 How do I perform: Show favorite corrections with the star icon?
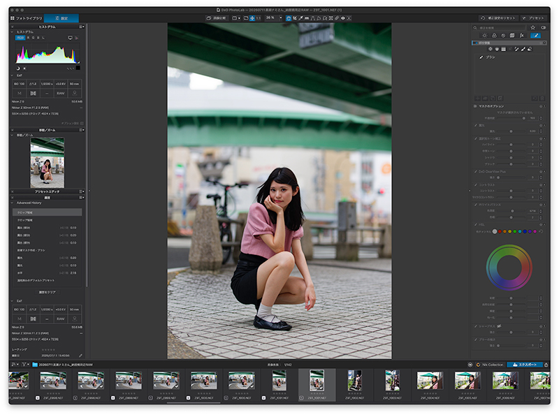pyautogui.click(x=532, y=27)
